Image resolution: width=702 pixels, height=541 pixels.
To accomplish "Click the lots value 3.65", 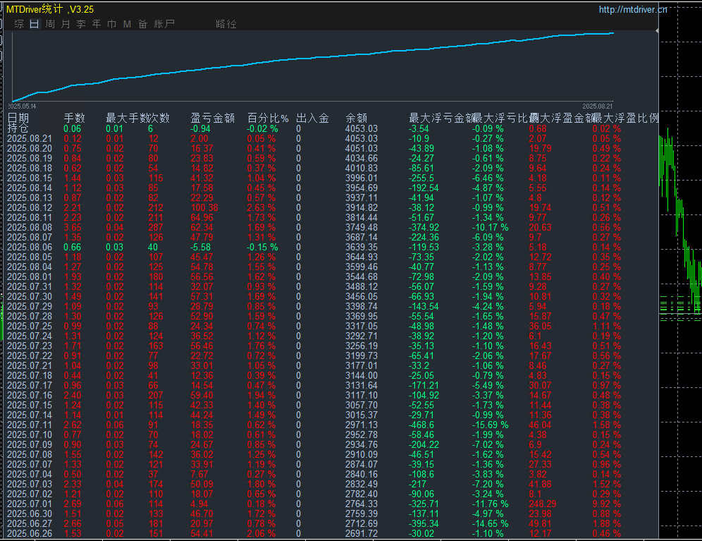I will [x=73, y=227].
